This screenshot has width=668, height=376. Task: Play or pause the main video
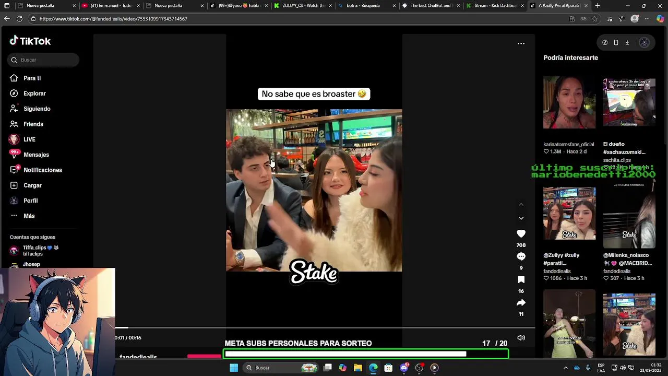[x=314, y=190]
